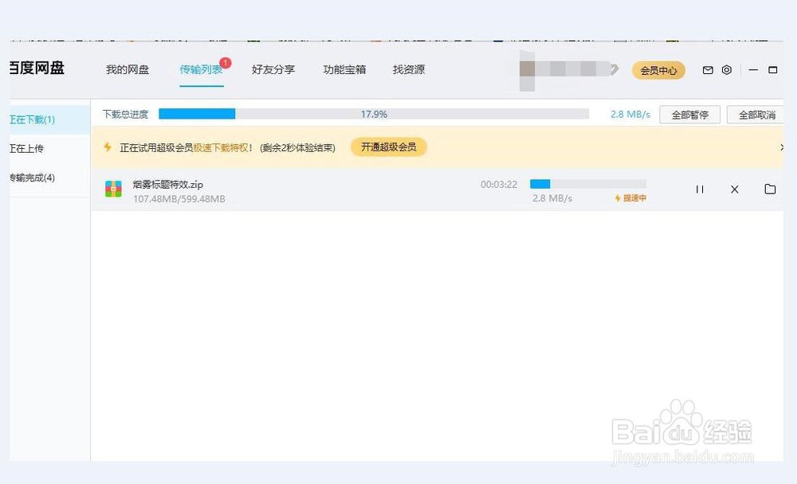The image size is (797, 484).
Task: Click the 烟雾标题特效.zip file type icon
Action: [x=112, y=190]
